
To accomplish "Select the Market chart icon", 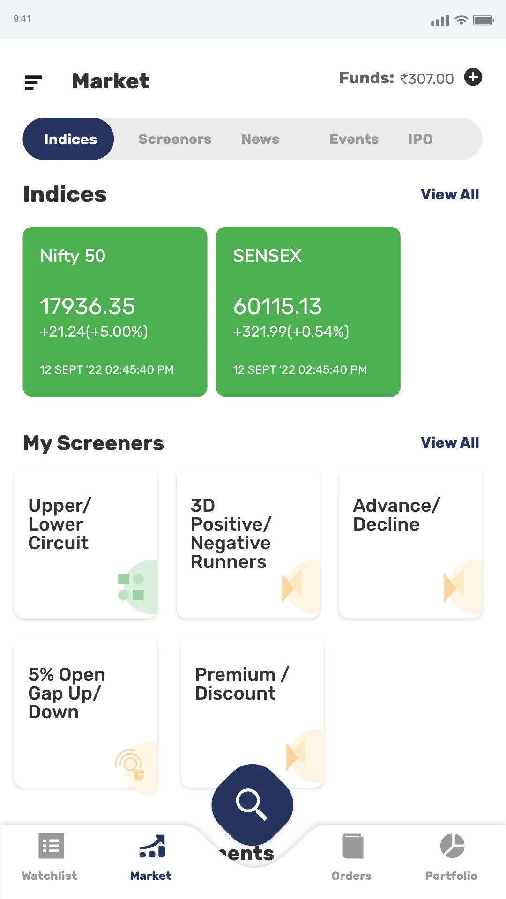I will click(x=152, y=847).
